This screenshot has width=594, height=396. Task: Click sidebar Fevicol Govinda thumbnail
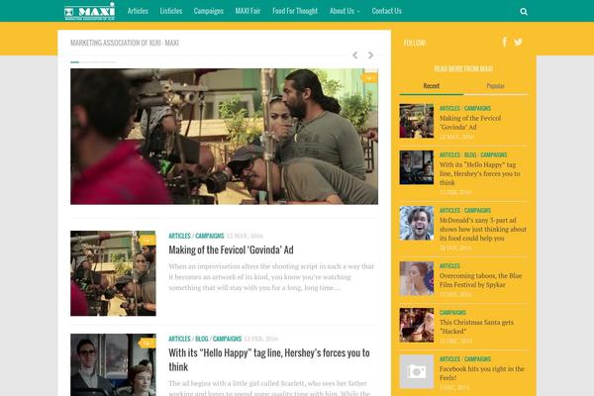point(417,121)
